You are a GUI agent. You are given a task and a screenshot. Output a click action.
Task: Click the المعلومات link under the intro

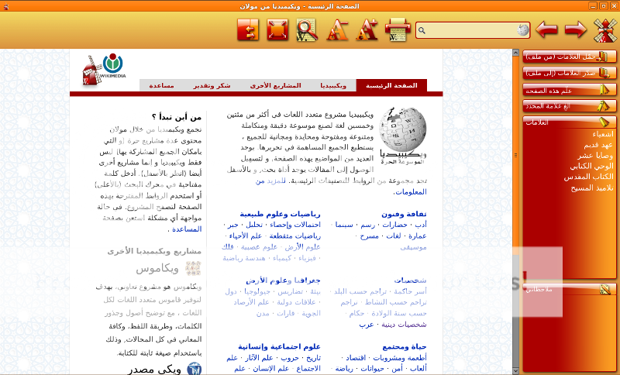tap(412, 192)
